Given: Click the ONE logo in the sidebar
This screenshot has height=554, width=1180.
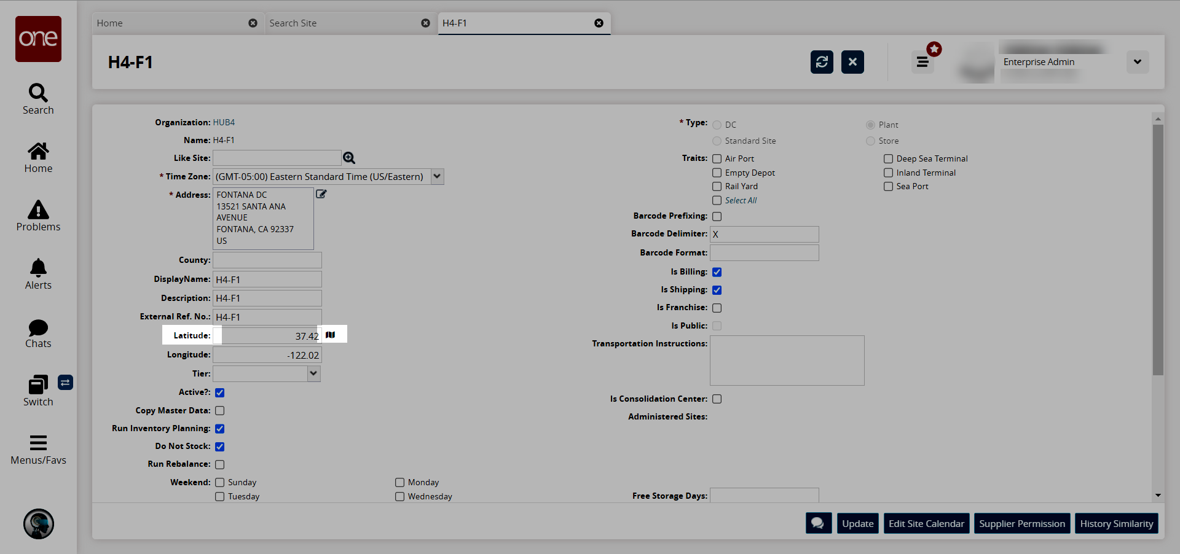Looking at the screenshot, I should 38,39.
